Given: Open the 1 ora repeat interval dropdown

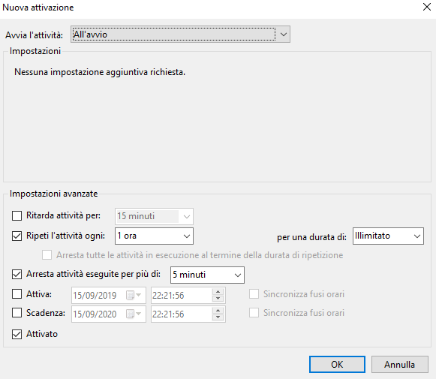Looking at the screenshot, I should pyautogui.click(x=154, y=236).
